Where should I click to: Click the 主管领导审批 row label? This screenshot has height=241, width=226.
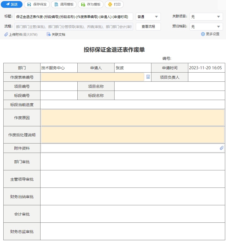pyautogui.click(x=22, y=179)
